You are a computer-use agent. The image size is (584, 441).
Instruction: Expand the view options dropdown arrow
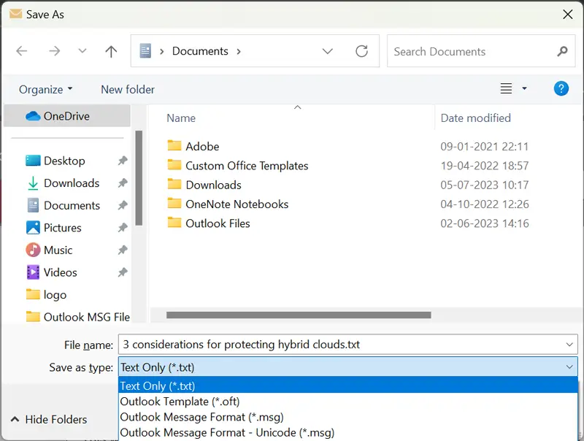click(524, 89)
